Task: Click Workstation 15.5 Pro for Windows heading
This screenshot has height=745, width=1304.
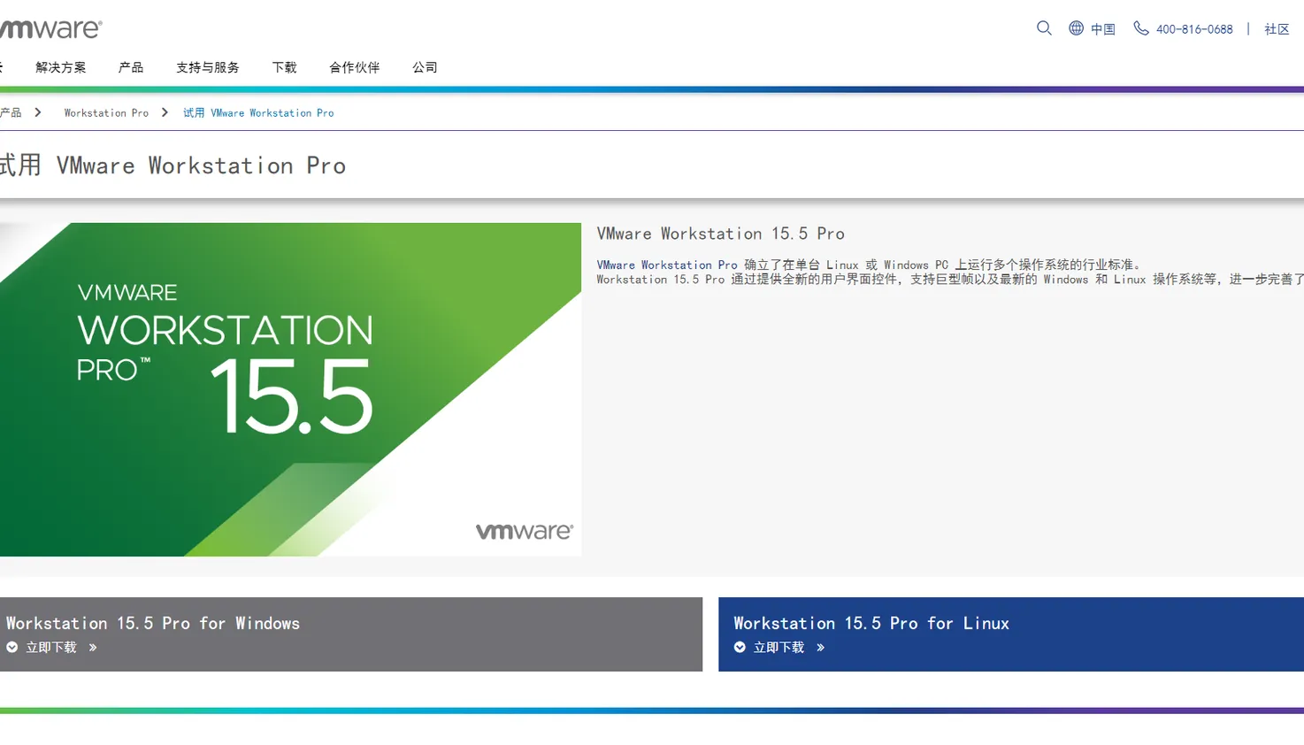Action: pyautogui.click(x=153, y=624)
